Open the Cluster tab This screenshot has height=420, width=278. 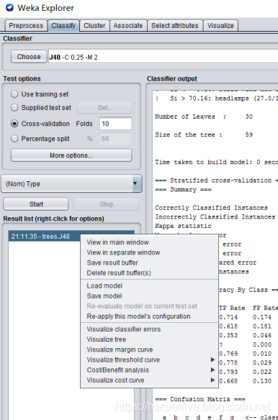pyautogui.click(x=94, y=26)
